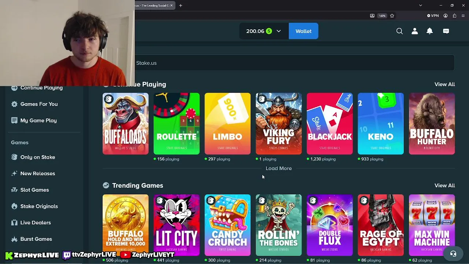Click the New Releases sparkle icon
Image resolution: width=469 pixels, height=264 pixels.
[x=14, y=173]
